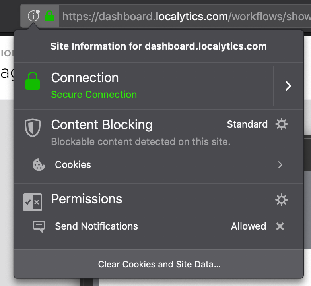Image resolution: width=311 pixels, height=286 pixels.
Task: Click the Content Blocking shield icon
Action: (31, 128)
